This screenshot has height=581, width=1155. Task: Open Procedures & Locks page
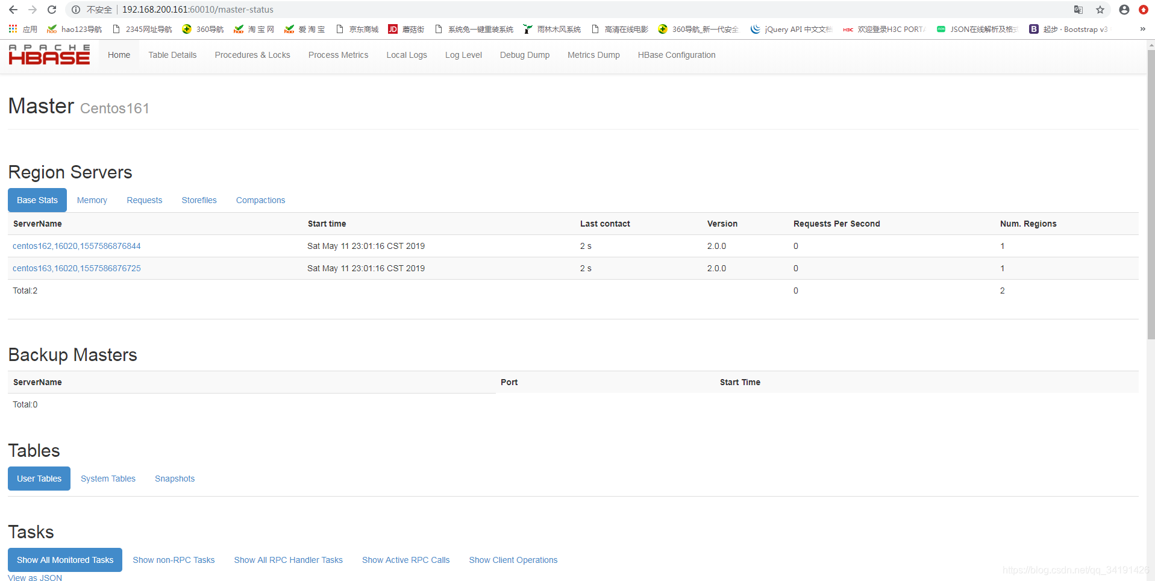(x=252, y=55)
